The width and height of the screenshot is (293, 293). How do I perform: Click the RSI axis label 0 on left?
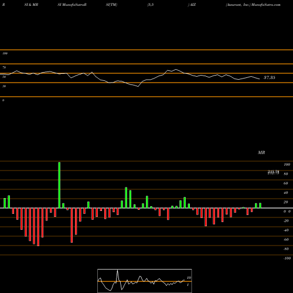3,100
